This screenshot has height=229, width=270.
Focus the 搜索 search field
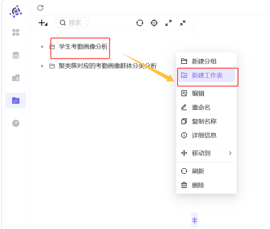[x=72, y=23]
